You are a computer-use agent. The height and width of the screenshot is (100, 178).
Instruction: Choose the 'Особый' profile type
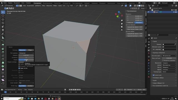click(30, 86)
